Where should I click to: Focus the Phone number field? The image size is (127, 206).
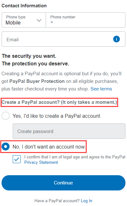point(86,20)
